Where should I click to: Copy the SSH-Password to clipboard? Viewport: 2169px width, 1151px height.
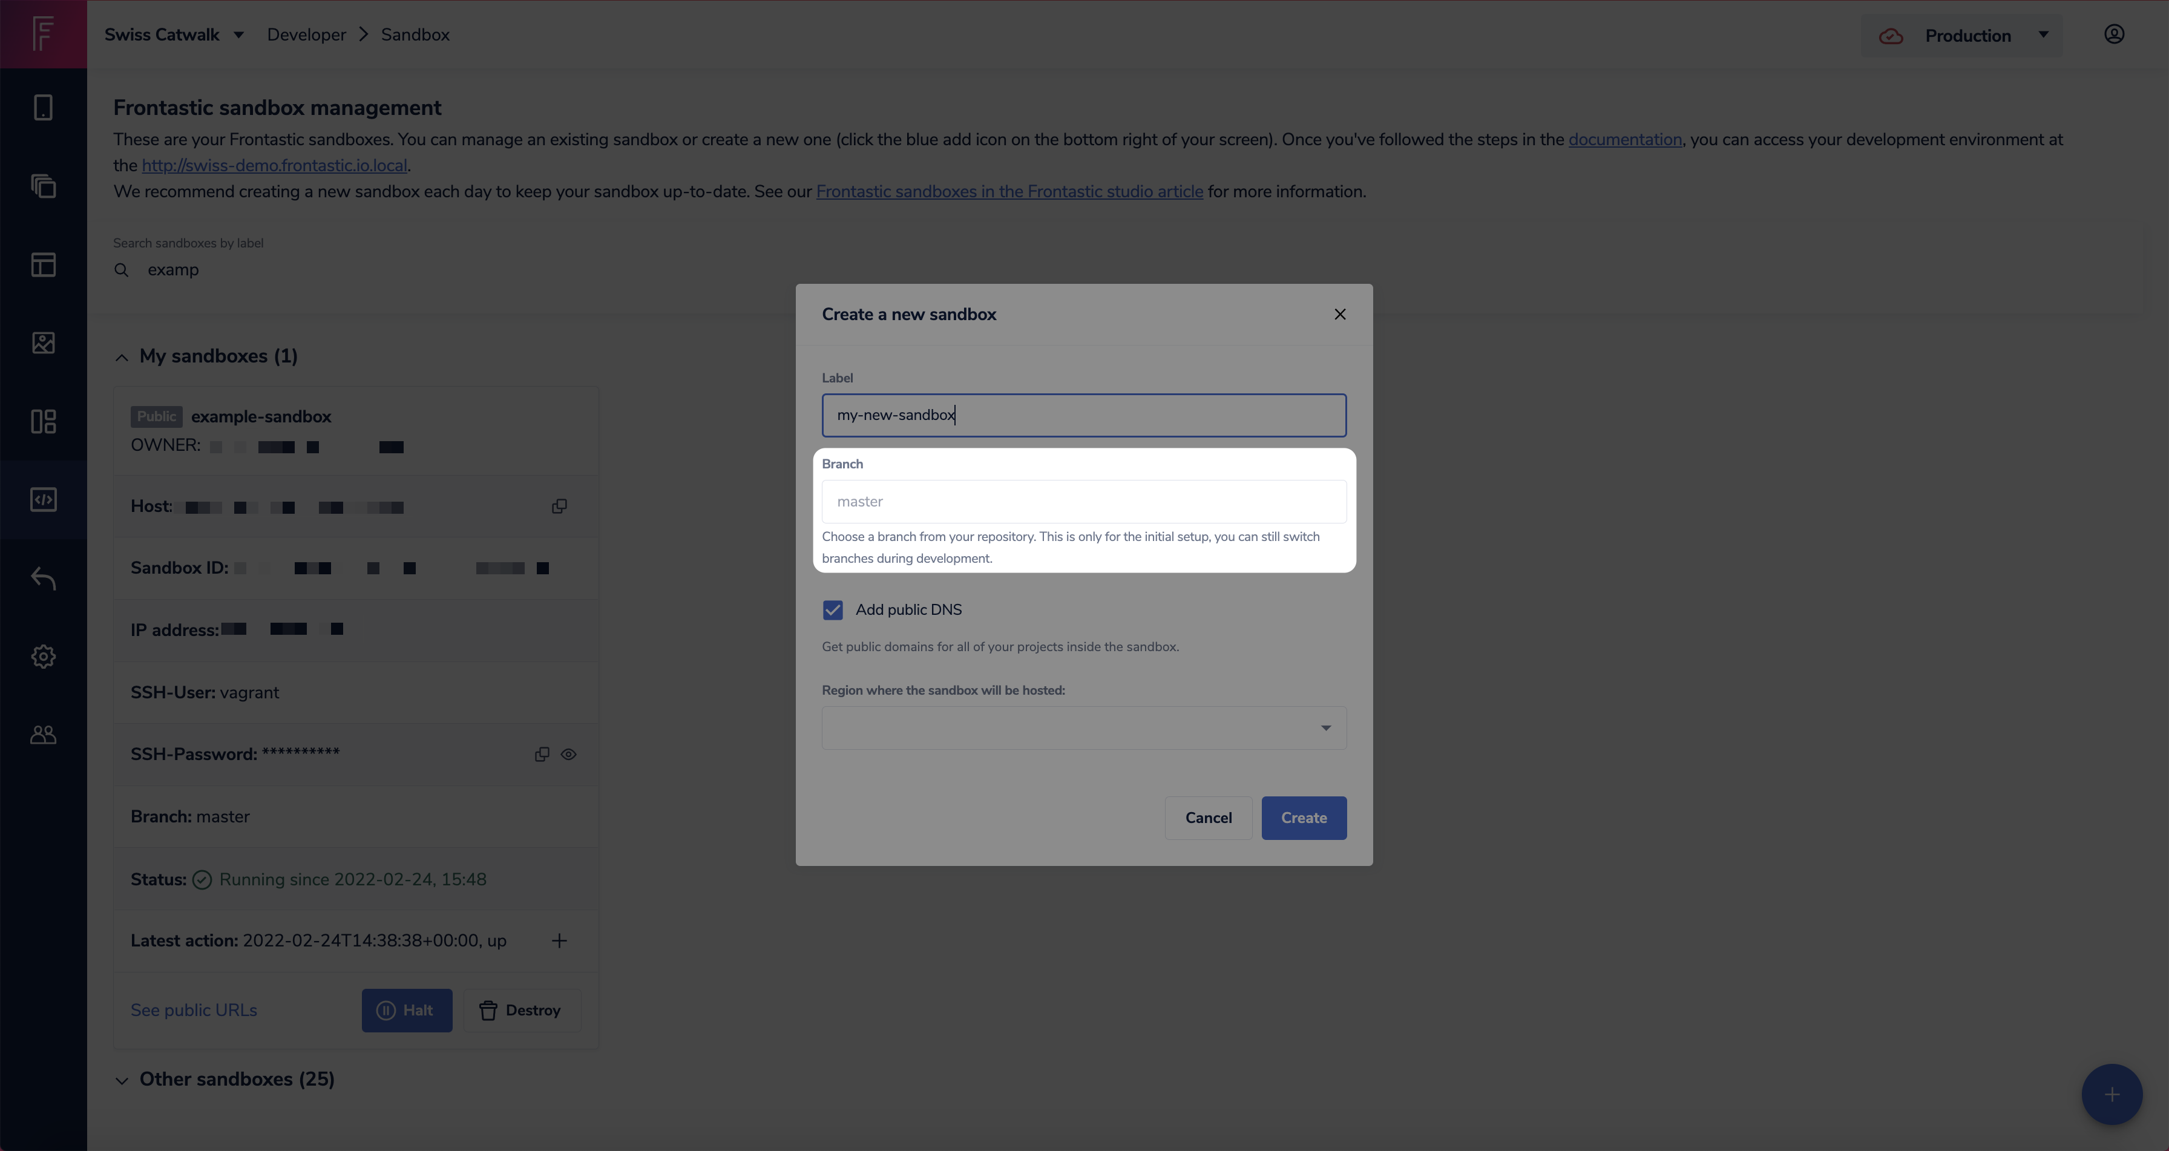(542, 755)
